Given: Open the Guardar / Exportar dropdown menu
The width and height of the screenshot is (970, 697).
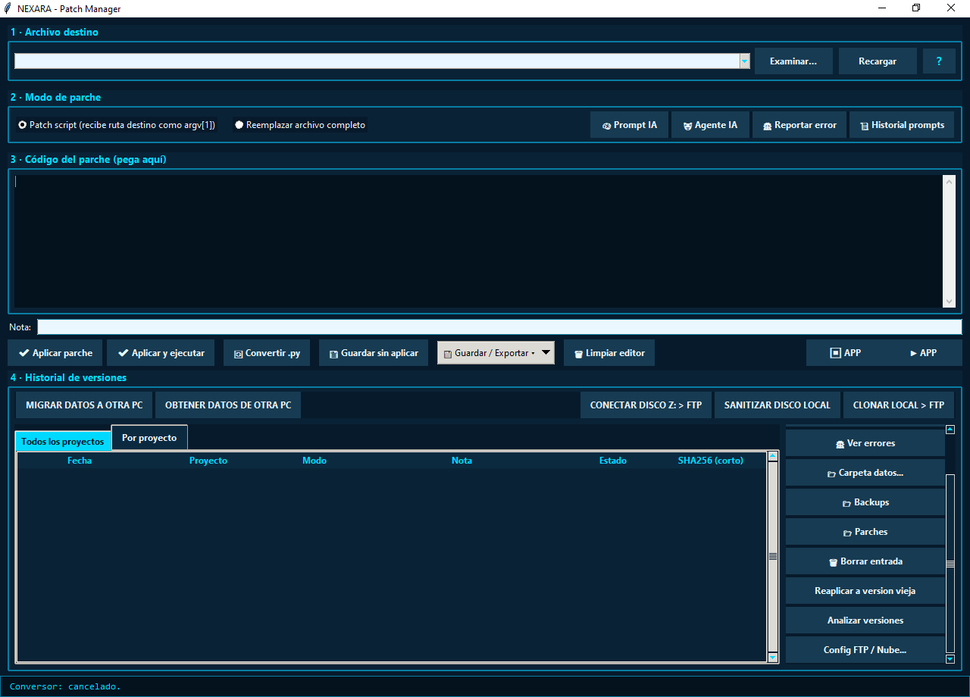Looking at the screenshot, I should tap(496, 353).
